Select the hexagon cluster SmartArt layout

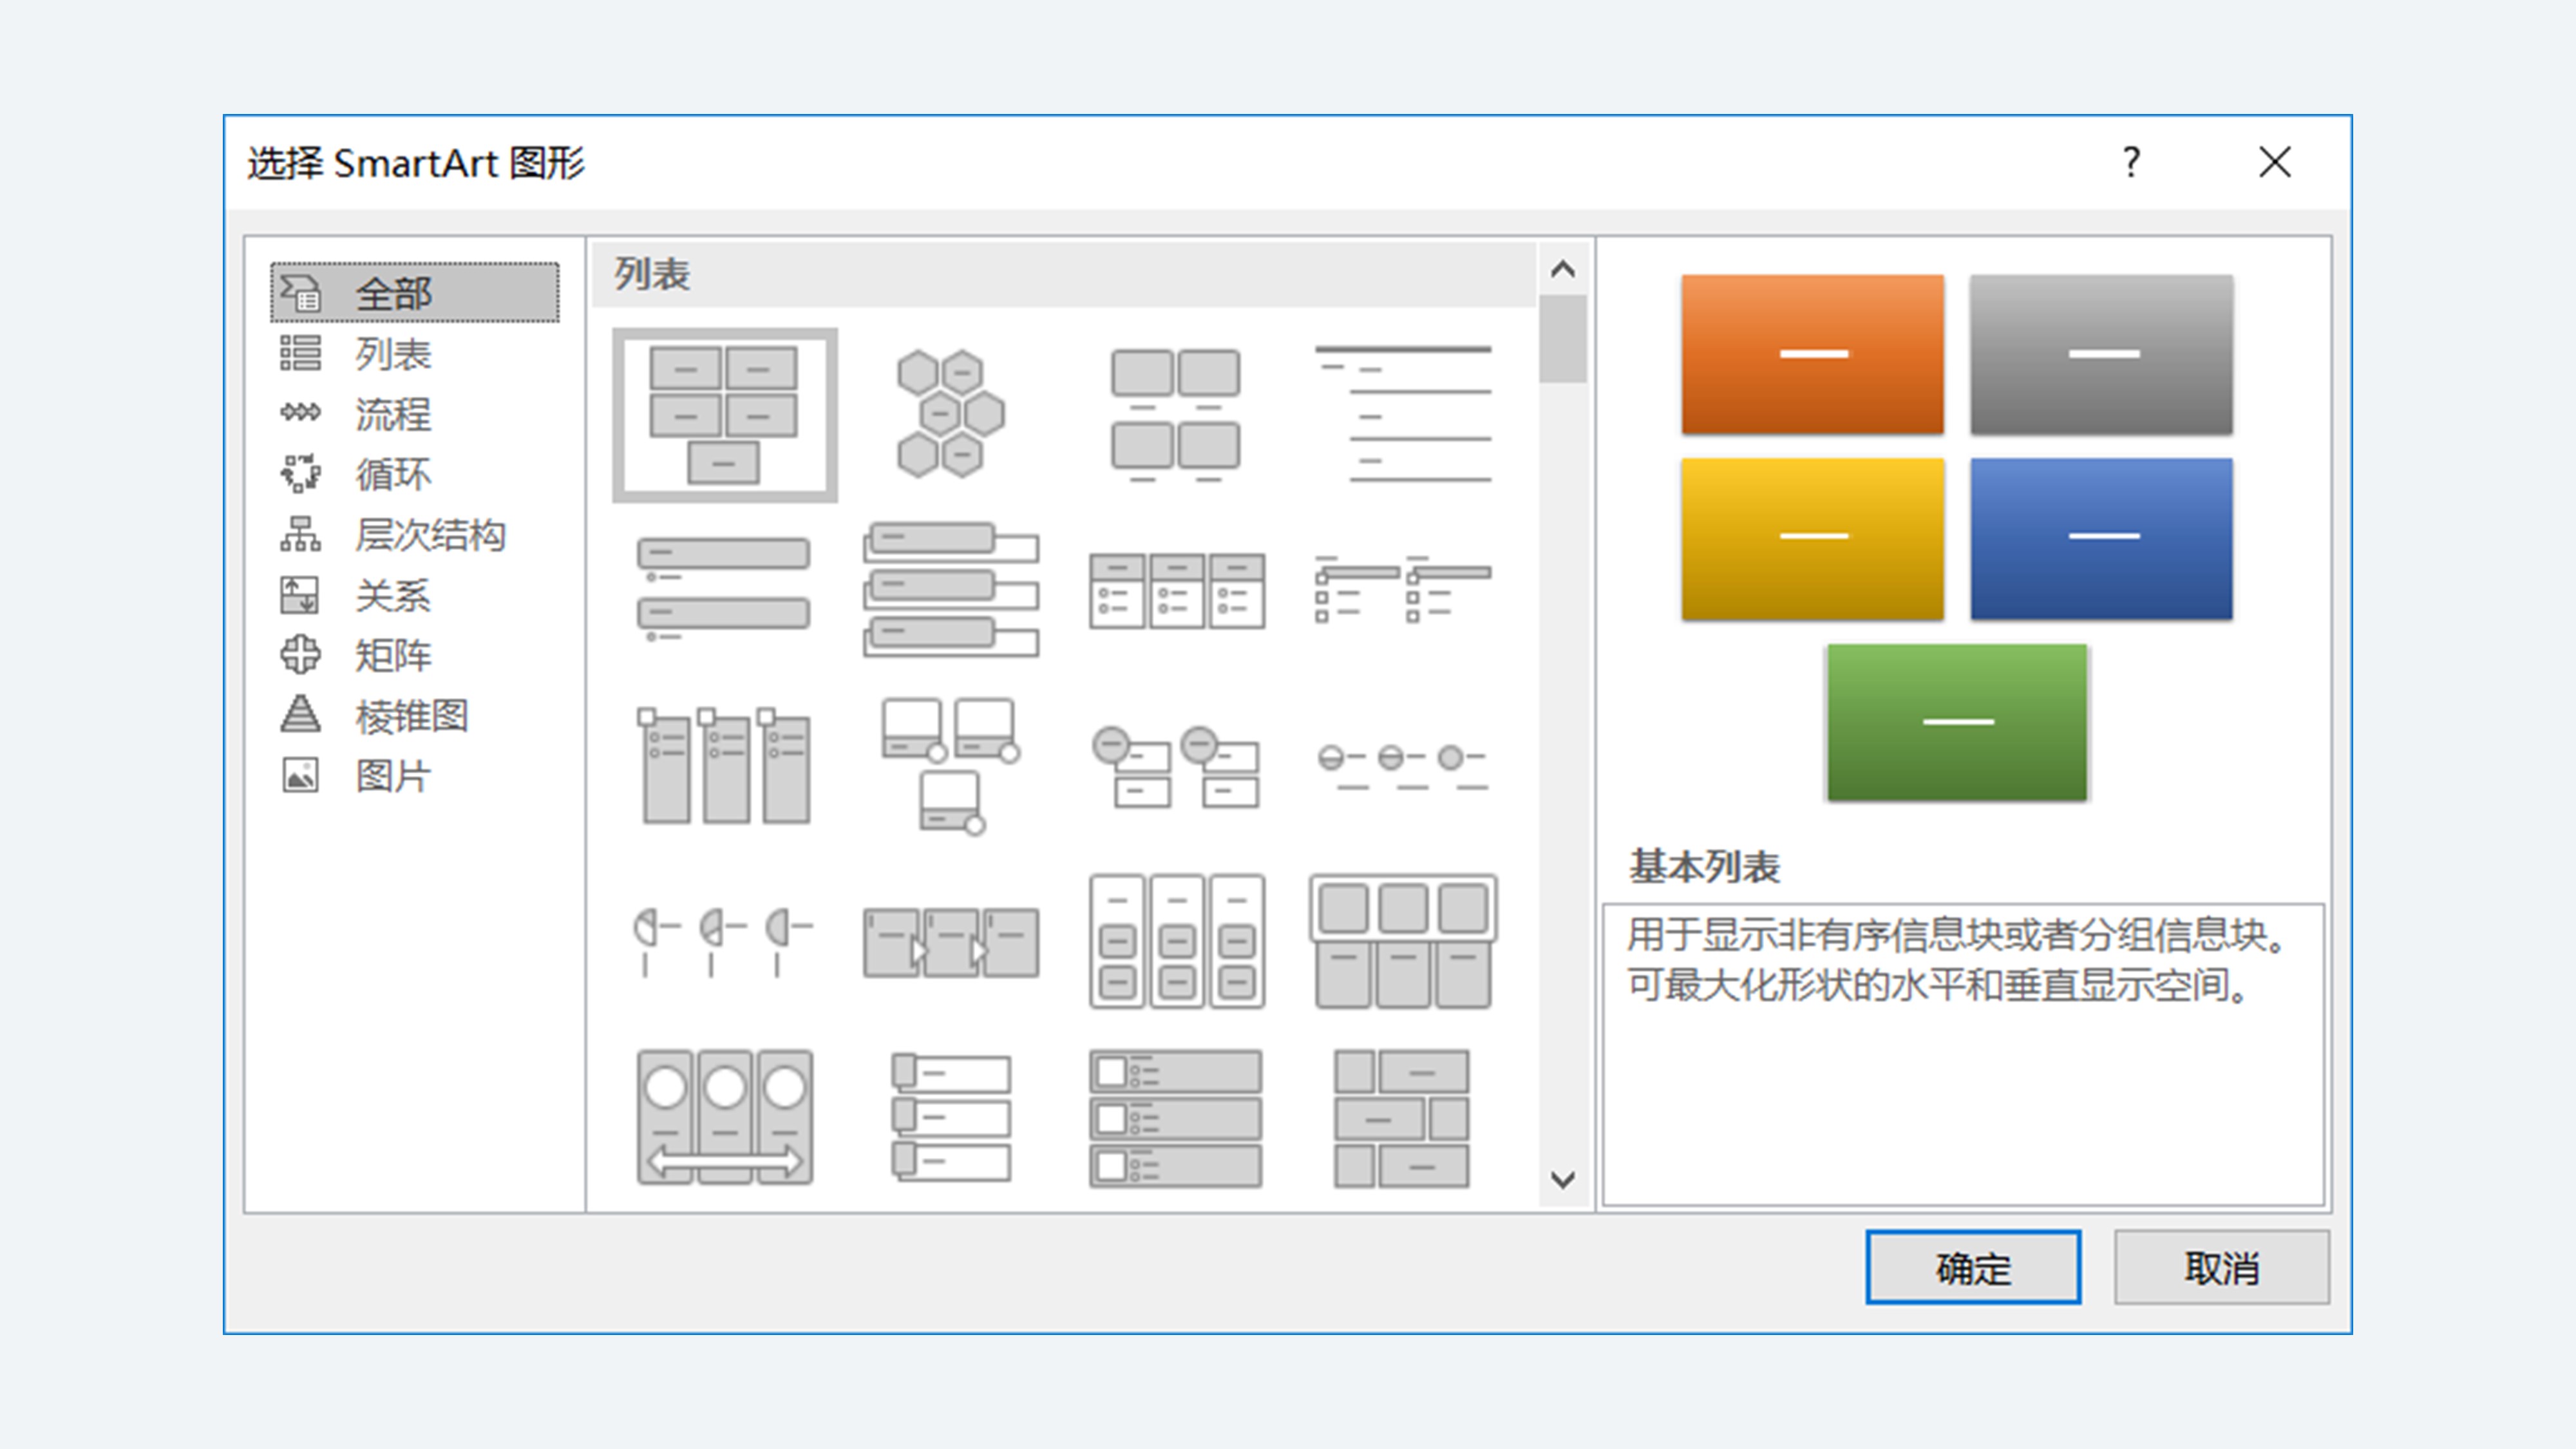tap(949, 414)
